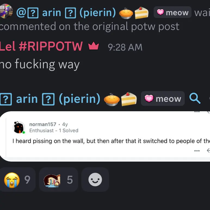Open the Lel #RIPPOTW user profile

pos(41,46)
